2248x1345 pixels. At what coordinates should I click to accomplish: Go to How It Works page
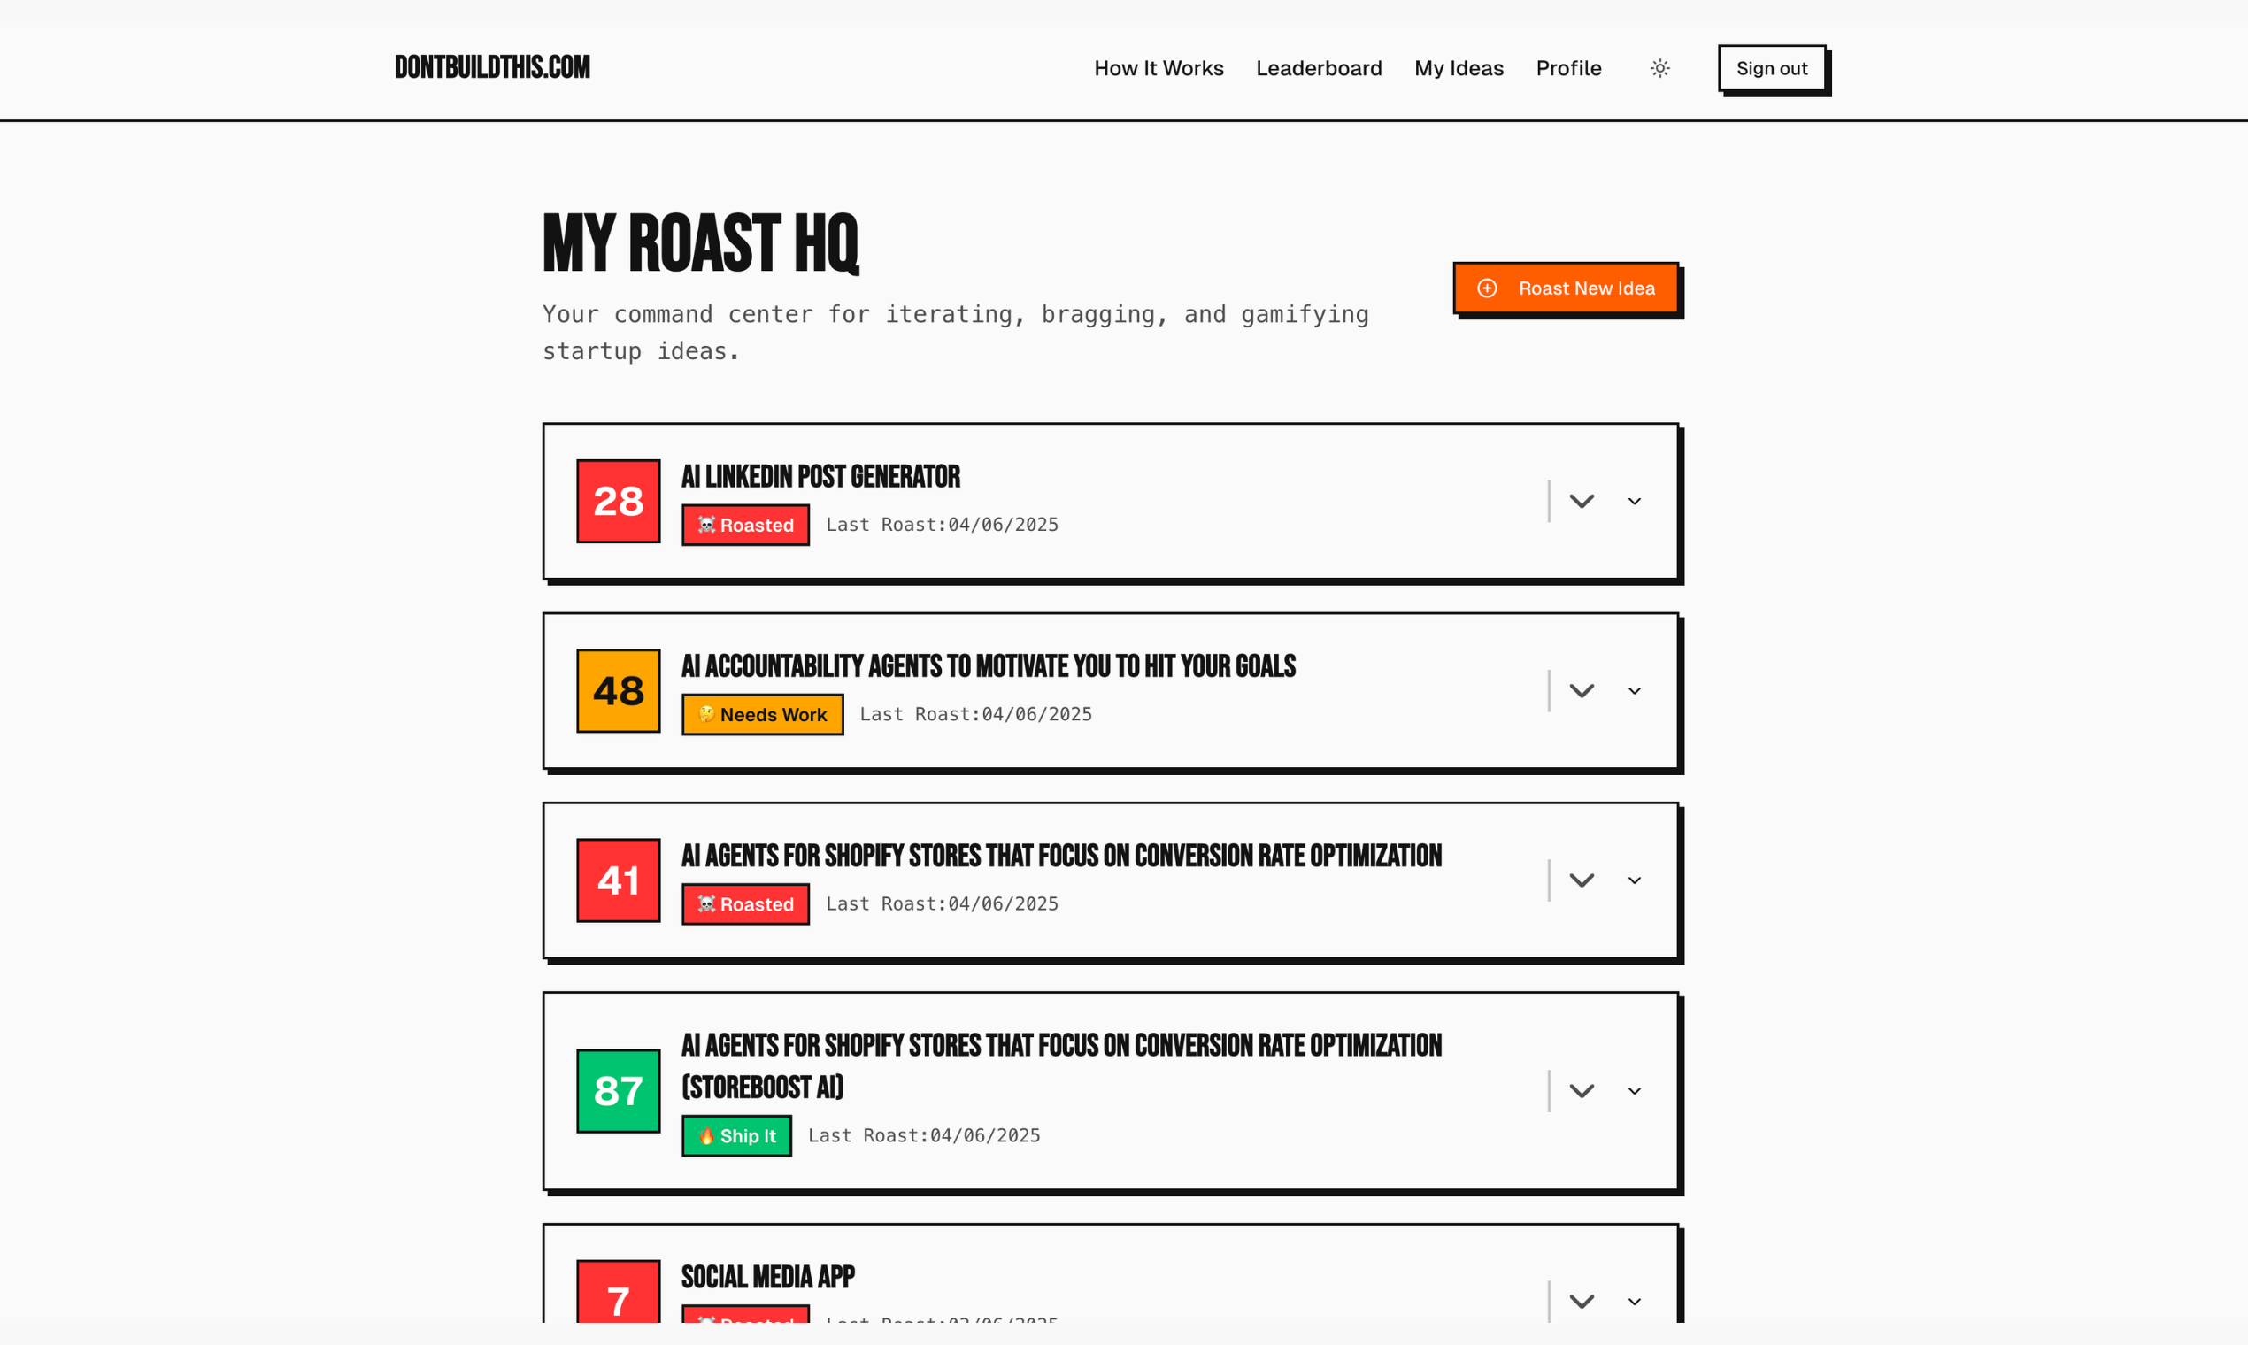tap(1159, 69)
